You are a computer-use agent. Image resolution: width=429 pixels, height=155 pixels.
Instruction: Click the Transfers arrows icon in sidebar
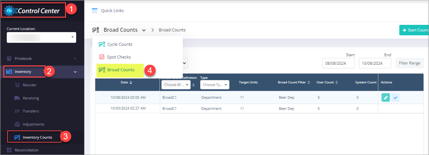(x=17, y=111)
